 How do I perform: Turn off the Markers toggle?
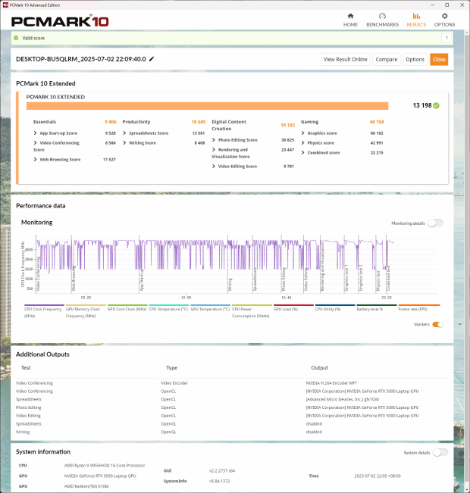pyautogui.click(x=437, y=324)
